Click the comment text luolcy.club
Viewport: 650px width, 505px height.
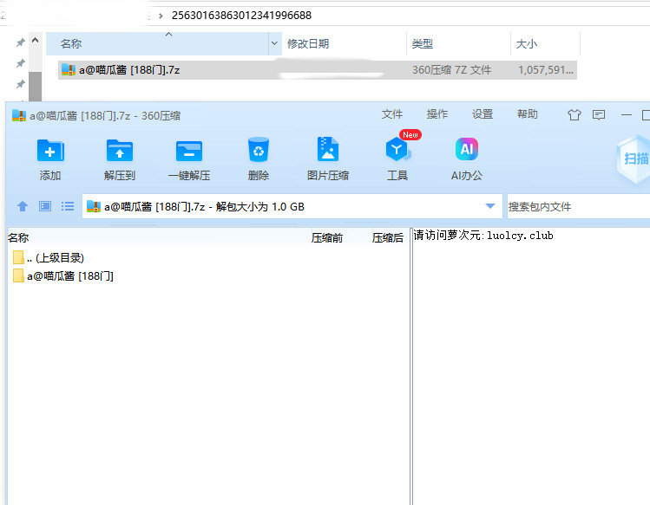pyautogui.click(x=520, y=236)
